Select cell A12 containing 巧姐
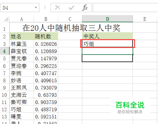 pyautogui.click(x=21, y=109)
